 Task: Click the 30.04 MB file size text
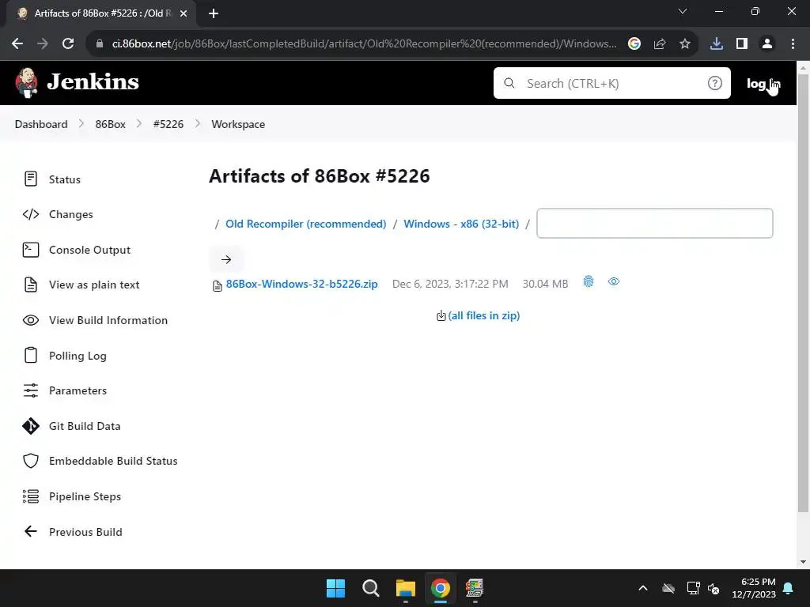(x=546, y=284)
